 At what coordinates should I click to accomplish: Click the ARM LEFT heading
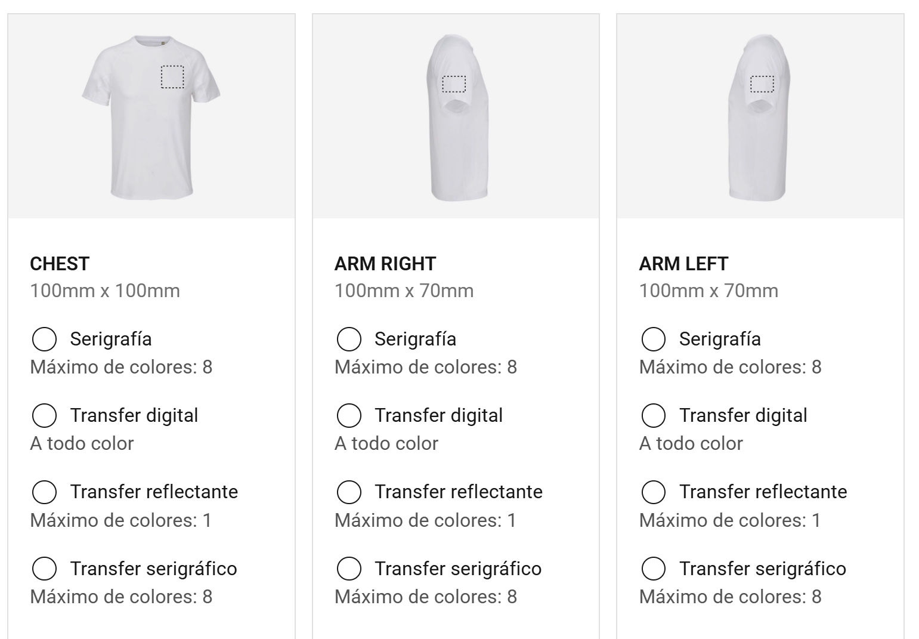click(683, 264)
